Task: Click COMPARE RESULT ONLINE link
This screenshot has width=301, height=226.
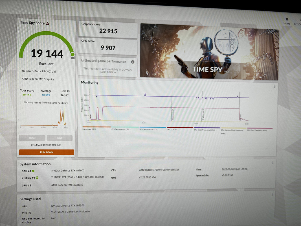Action: click(x=46, y=145)
